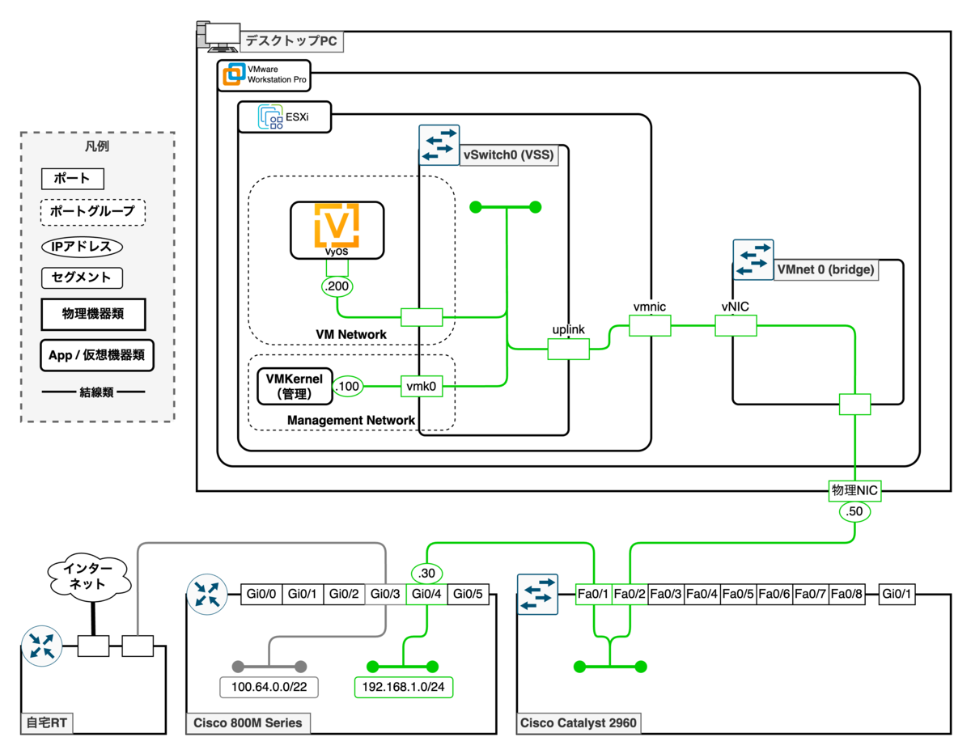Screen dimensions: 971x754
Task: Click the 100.64.0.0/22 segment label
Action: pos(269,688)
